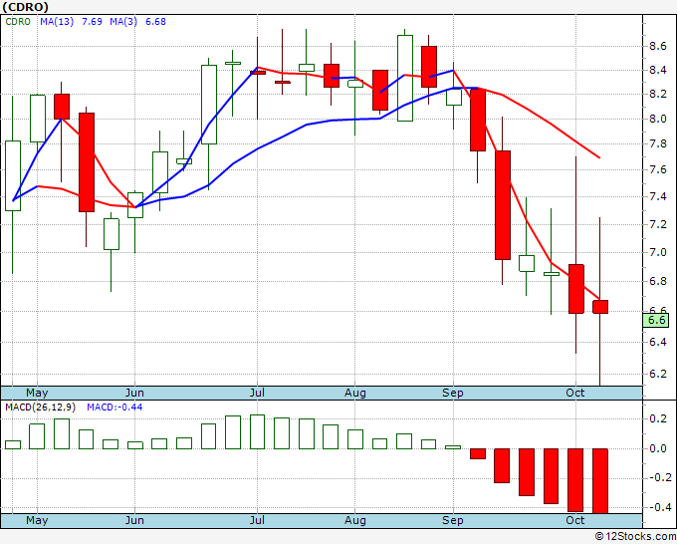Click Jun on the upper time axis

134,394
